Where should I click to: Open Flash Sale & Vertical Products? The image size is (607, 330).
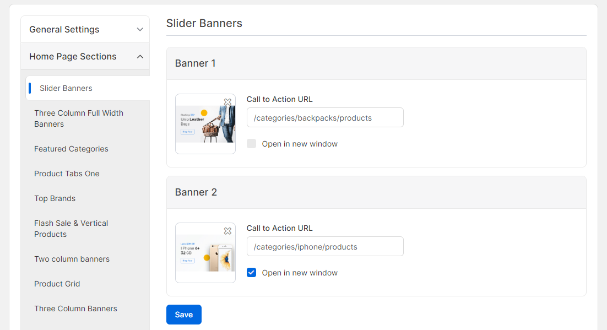point(71,229)
